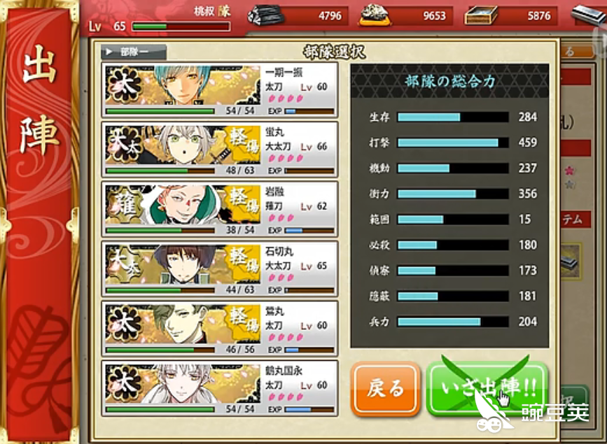This screenshot has height=444, width=607.
Task: Click the 打撃 stat bar
Action: coord(453,143)
